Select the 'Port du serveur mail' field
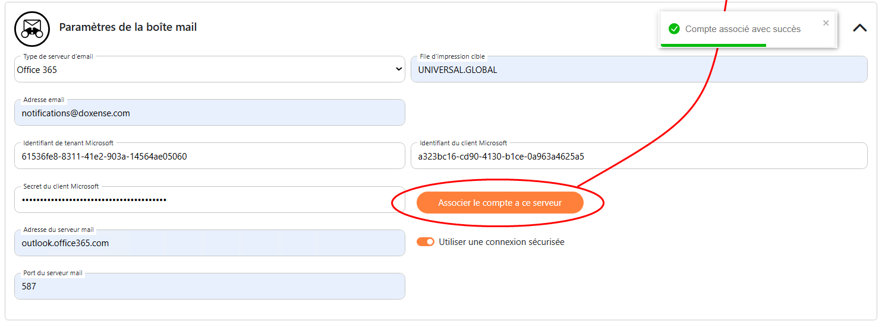The image size is (882, 328). [209, 286]
